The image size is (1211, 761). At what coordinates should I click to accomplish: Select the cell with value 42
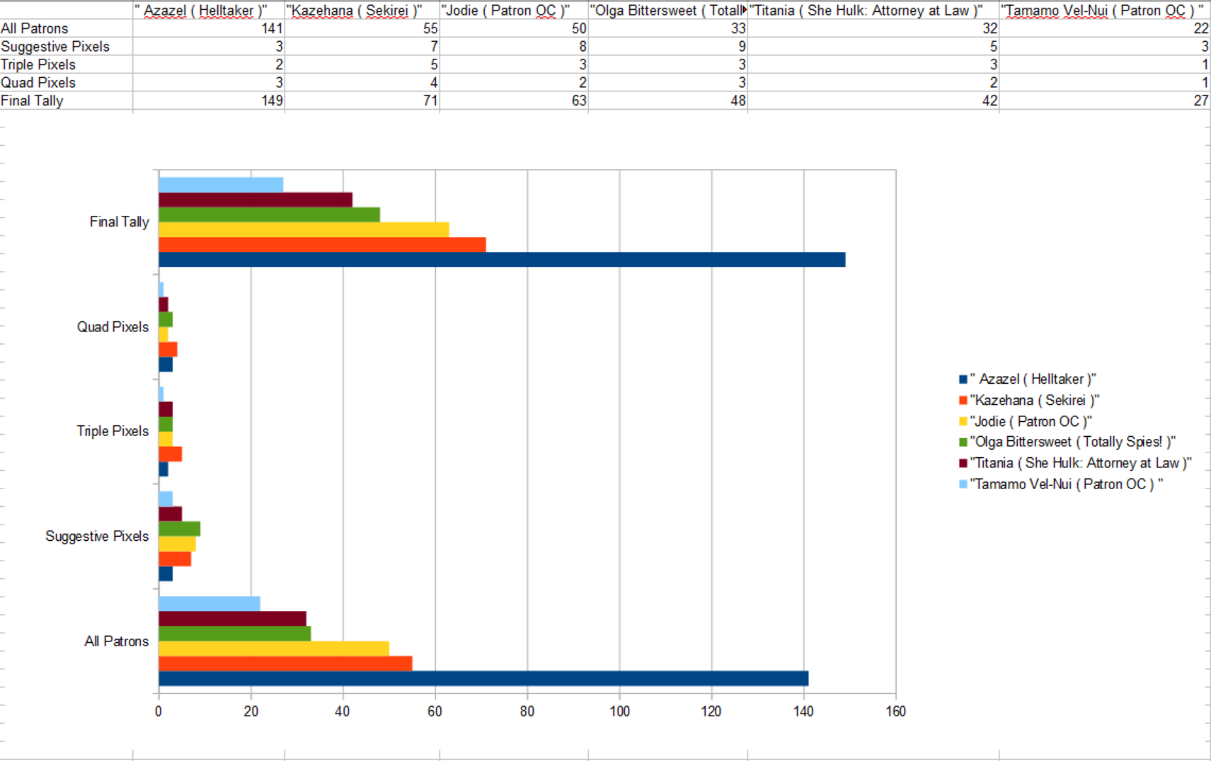(873, 101)
